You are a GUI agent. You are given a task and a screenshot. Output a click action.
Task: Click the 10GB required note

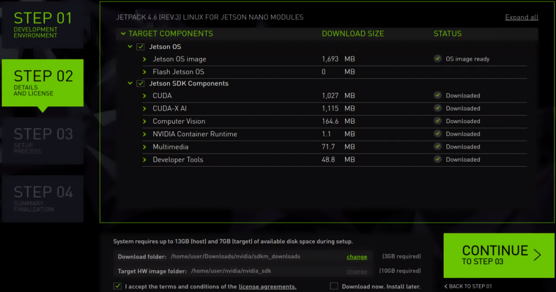pos(400,271)
